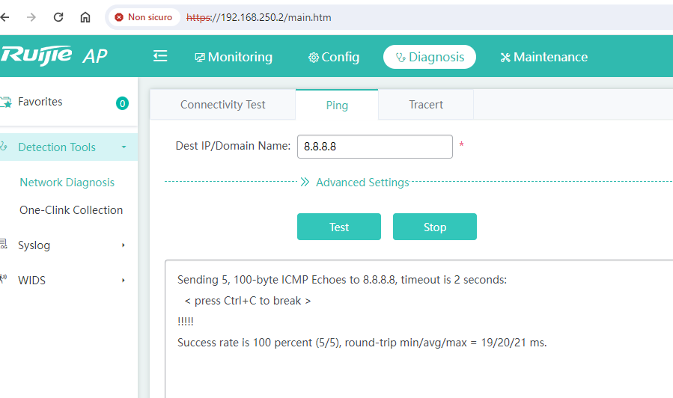Click the Favorites star icon

[x=6, y=102]
